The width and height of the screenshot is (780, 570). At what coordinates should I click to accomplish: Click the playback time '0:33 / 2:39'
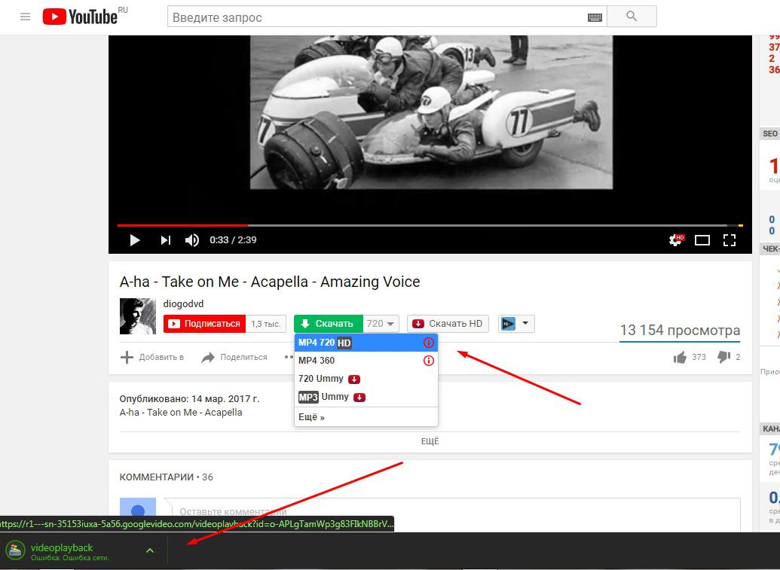[x=233, y=240]
